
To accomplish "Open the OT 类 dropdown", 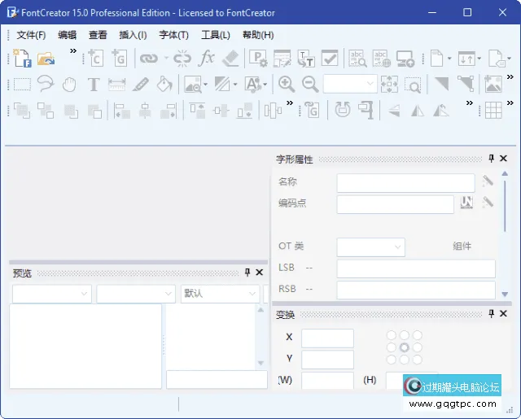I will tap(371, 247).
